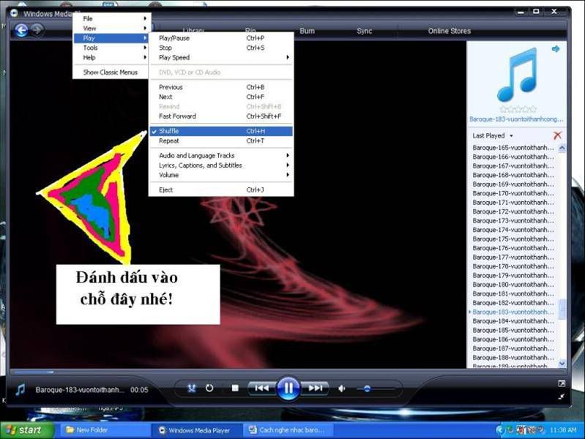Viewport: 585px width, 439px height.
Task: Select Show Classic Menus
Action: tap(111, 72)
